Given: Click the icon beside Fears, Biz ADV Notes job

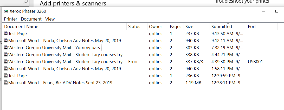Looking at the screenshot, I should [6, 83].
